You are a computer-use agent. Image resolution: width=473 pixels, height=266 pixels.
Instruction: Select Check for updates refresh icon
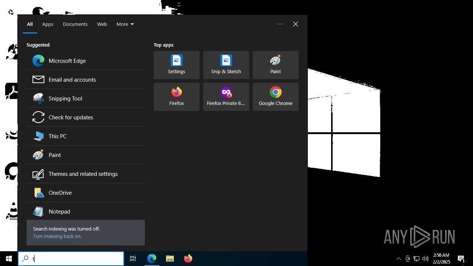click(38, 117)
